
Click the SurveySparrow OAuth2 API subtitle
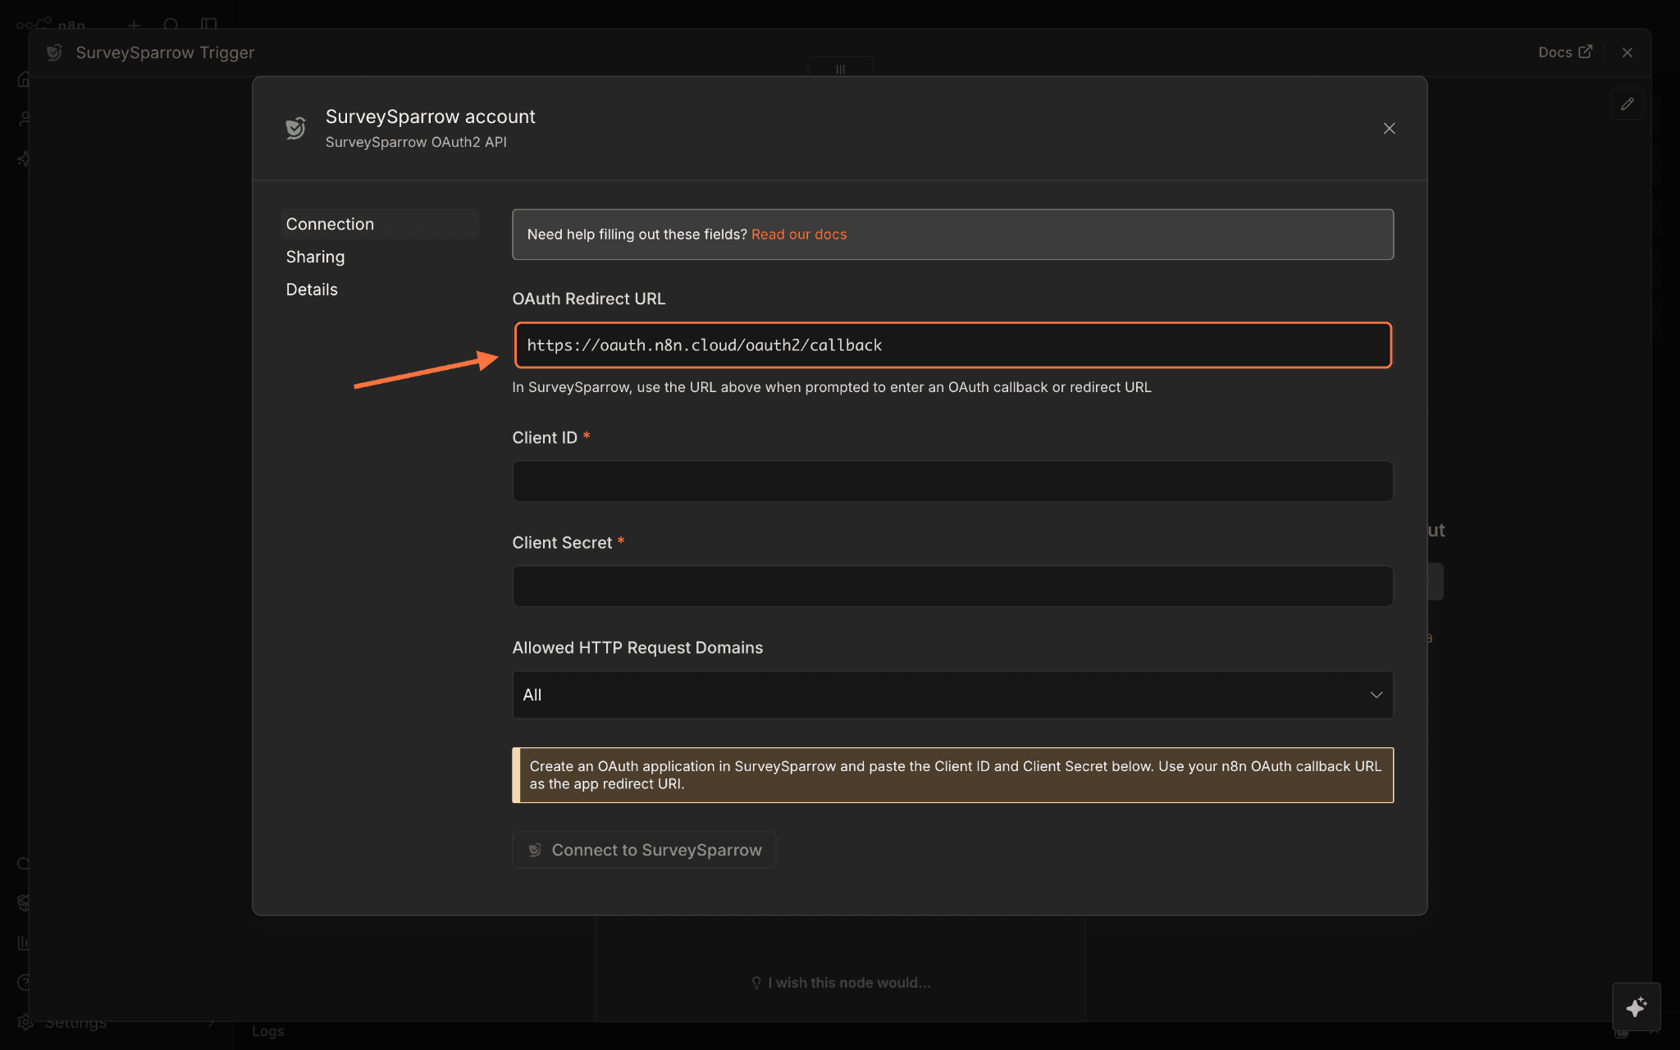click(416, 142)
